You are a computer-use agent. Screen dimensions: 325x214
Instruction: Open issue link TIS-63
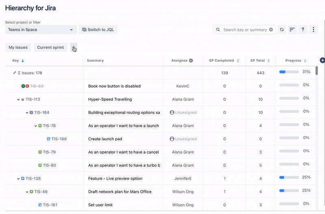click(x=37, y=86)
